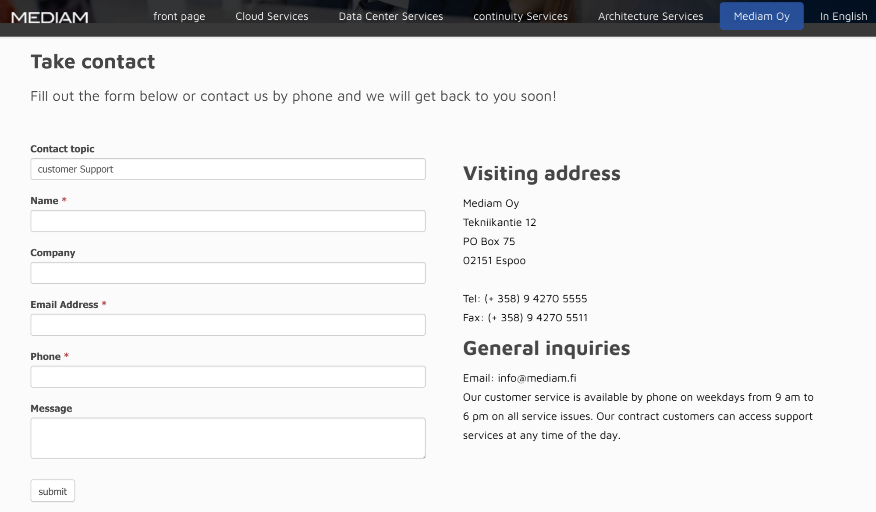Click the Name field label
The height and width of the screenshot is (512, 876).
pos(44,201)
